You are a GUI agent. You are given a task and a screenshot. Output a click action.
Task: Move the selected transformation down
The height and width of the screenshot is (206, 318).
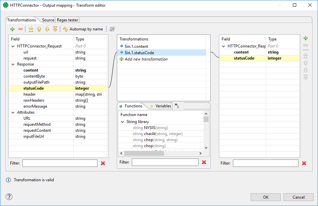pyautogui.click(x=47, y=29)
